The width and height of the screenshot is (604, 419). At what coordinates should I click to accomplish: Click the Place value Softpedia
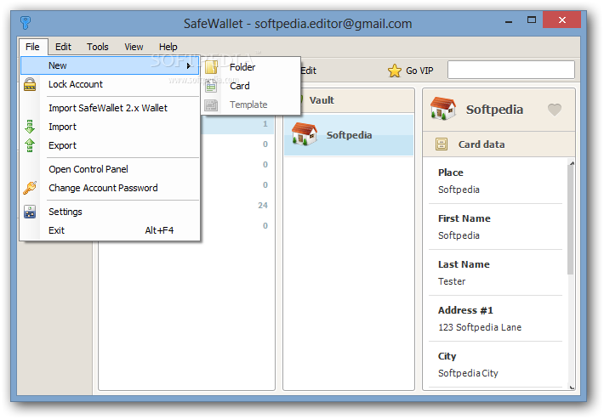(459, 190)
